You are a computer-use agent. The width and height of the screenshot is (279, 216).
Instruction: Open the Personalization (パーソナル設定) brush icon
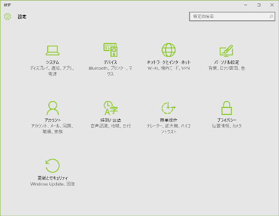pyautogui.click(x=226, y=51)
